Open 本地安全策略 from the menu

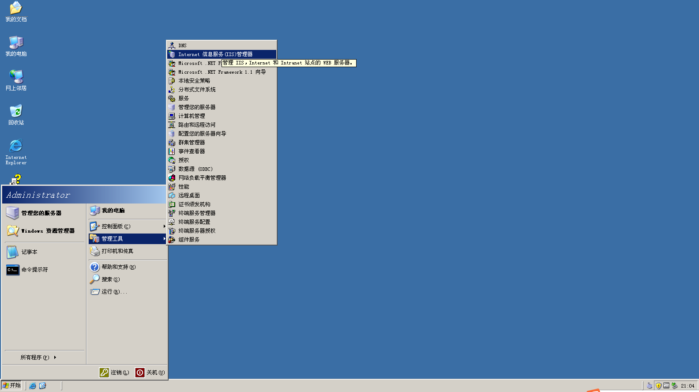click(222, 81)
